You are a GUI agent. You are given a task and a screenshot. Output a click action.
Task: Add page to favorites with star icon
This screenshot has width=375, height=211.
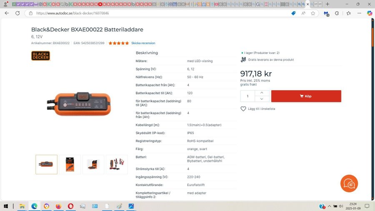click(313, 13)
